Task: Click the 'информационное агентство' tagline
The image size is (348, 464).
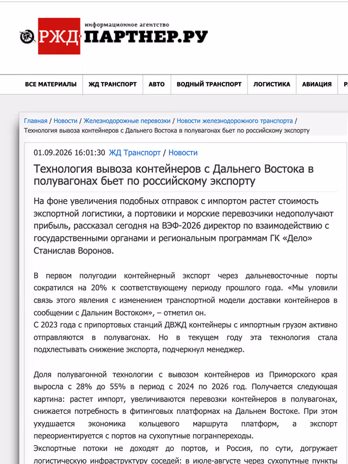Action: pos(127,24)
